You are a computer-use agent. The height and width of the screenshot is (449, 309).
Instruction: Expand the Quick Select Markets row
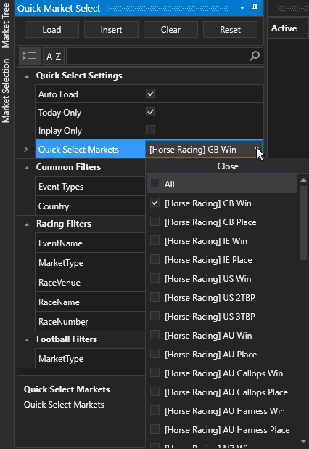point(25,149)
